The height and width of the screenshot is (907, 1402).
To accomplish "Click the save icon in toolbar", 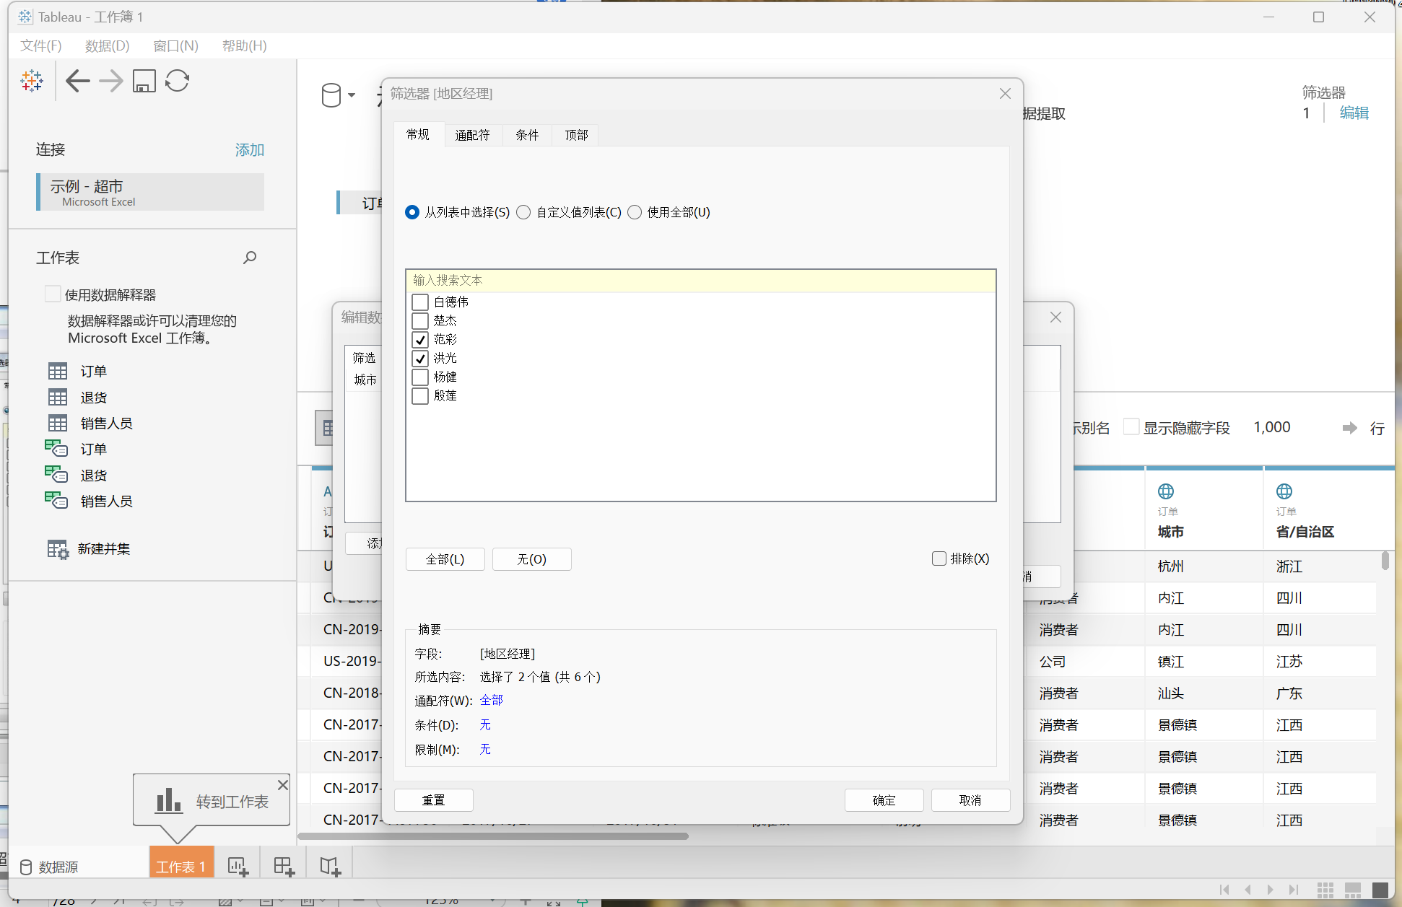I will (144, 81).
